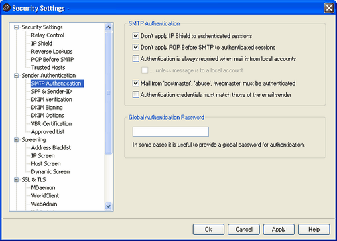This screenshot has width=337, height=241.
Task: Click the Security Settings title bar icon
Action: tap(7, 8)
